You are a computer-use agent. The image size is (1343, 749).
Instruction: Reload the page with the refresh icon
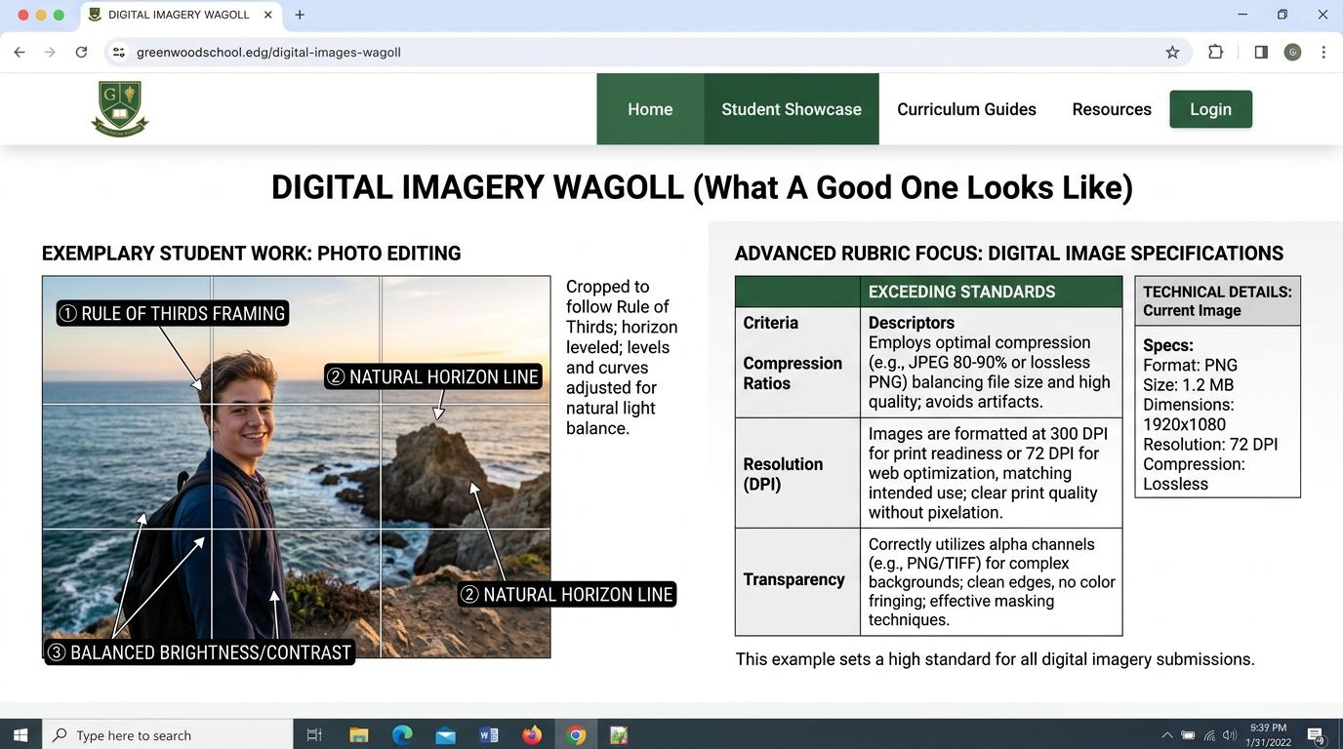tap(82, 52)
